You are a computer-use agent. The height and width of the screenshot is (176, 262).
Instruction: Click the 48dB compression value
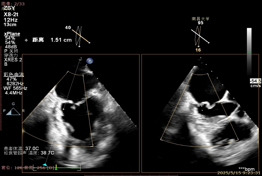[x=11, y=47]
